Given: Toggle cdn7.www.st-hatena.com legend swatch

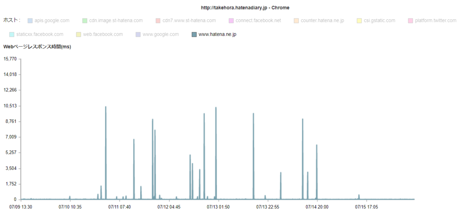Looking at the screenshot, I should click(x=158, y=21).
